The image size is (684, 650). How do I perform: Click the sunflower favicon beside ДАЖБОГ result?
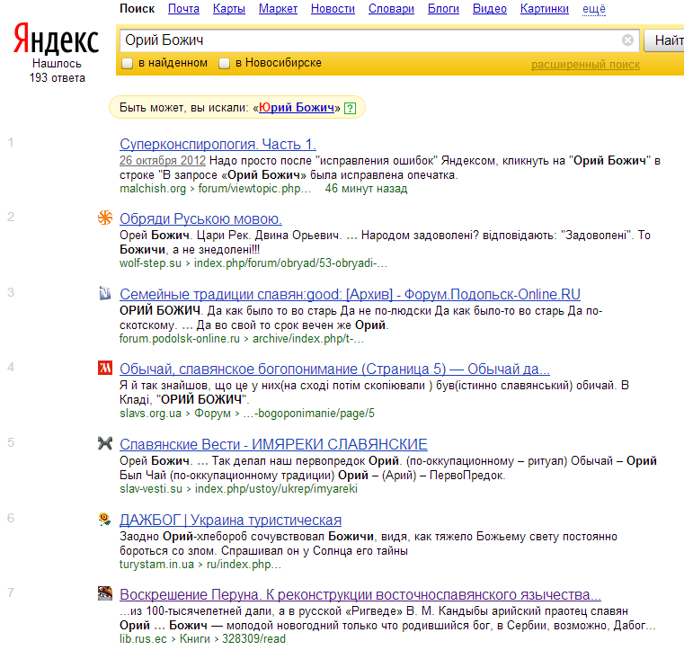[105, 519]
